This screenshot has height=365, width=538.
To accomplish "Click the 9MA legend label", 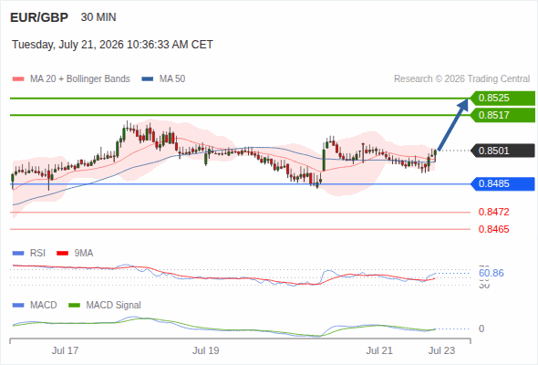I will click(x=84, y=254).
